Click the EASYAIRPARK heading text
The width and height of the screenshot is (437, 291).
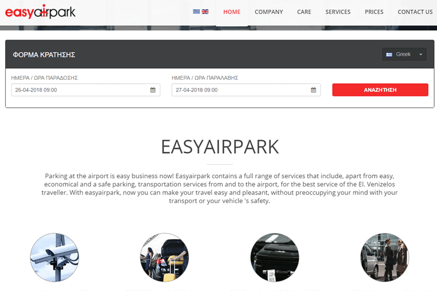(x=220, y=147)
